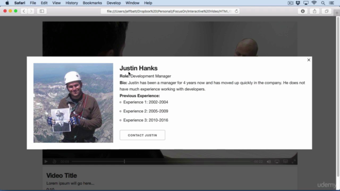Image resolution: width=340 pixels, height=191 pixels.
Task: Open a new tab with plus button
Action: click(x=337, y=13)
